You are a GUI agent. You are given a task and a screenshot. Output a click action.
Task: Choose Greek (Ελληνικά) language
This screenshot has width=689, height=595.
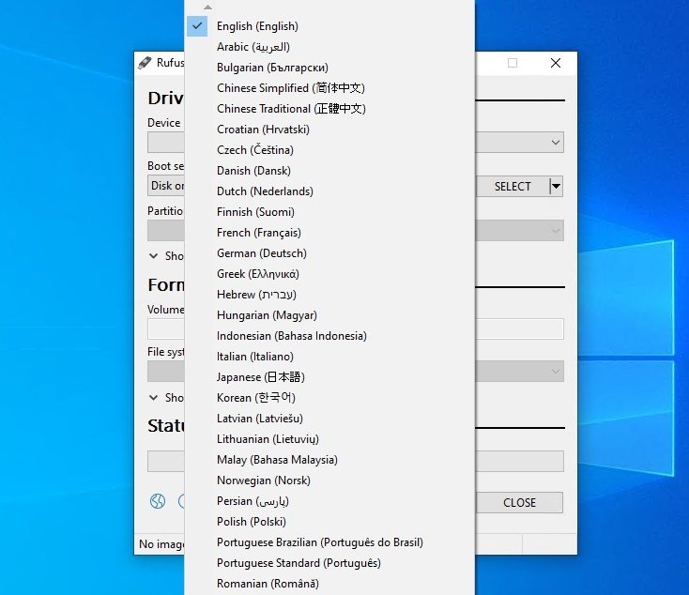click(329, 274)
